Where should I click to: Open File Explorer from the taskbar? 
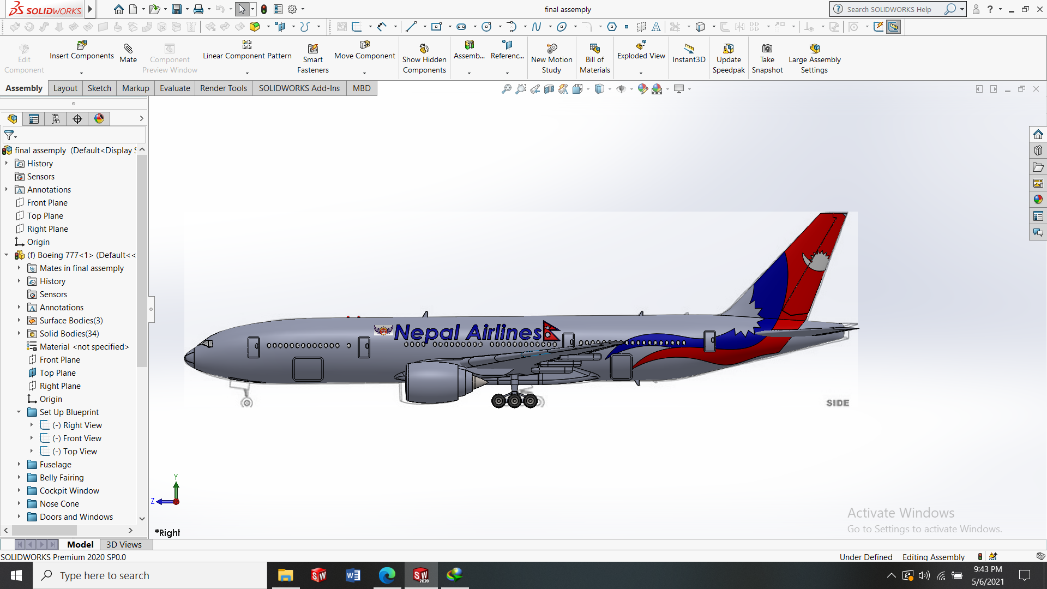click(x=285, y=575)
